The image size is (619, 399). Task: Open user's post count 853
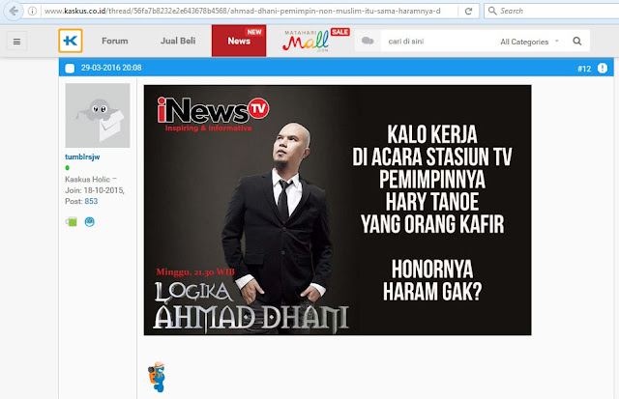(91, 201)
